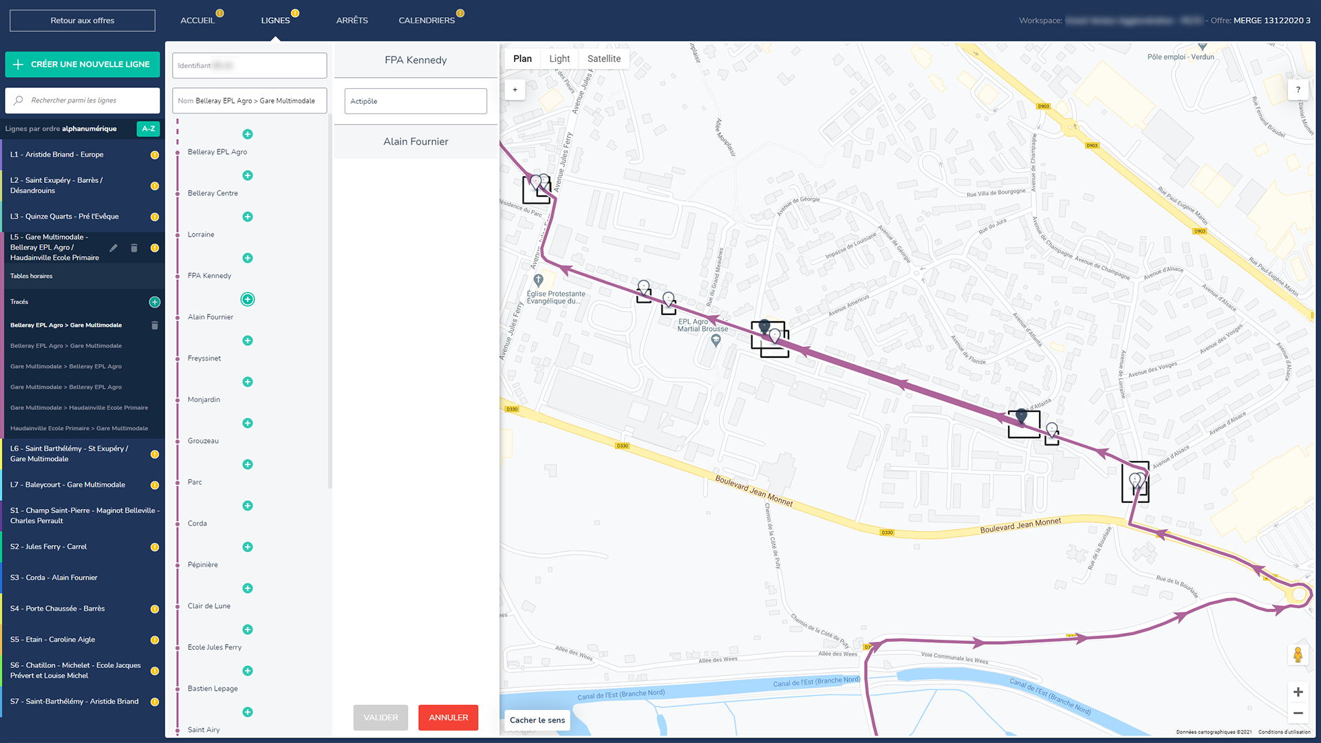Switch the map to Light view
The height and width of the screenshot is (743, 1321).
click(559, 58)
